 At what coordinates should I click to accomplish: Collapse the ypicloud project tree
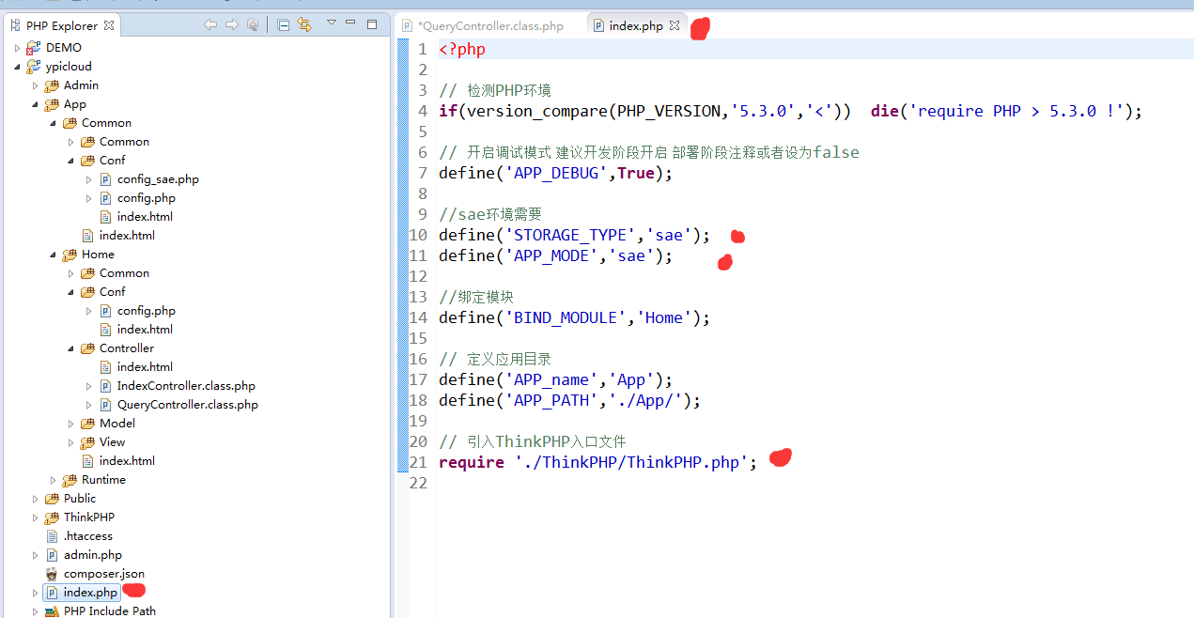tap(17, 67)
